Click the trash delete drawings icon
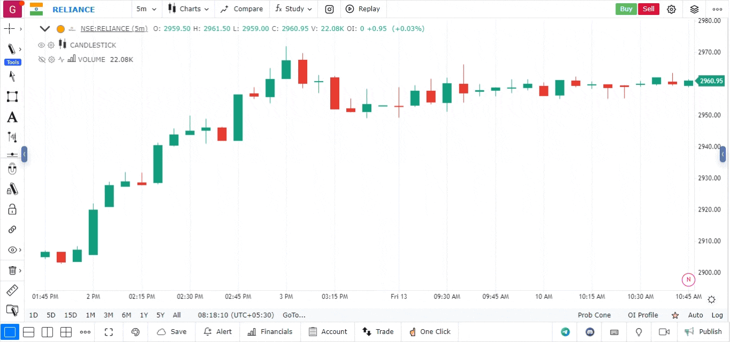Viewport: 730px width, 342px height. pyautogui.click(x=12, y=270)
